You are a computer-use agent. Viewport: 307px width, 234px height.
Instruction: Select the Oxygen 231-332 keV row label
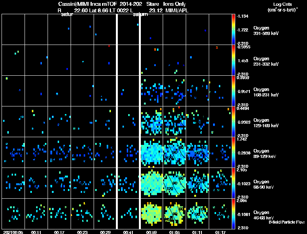[x=266, y=61]
